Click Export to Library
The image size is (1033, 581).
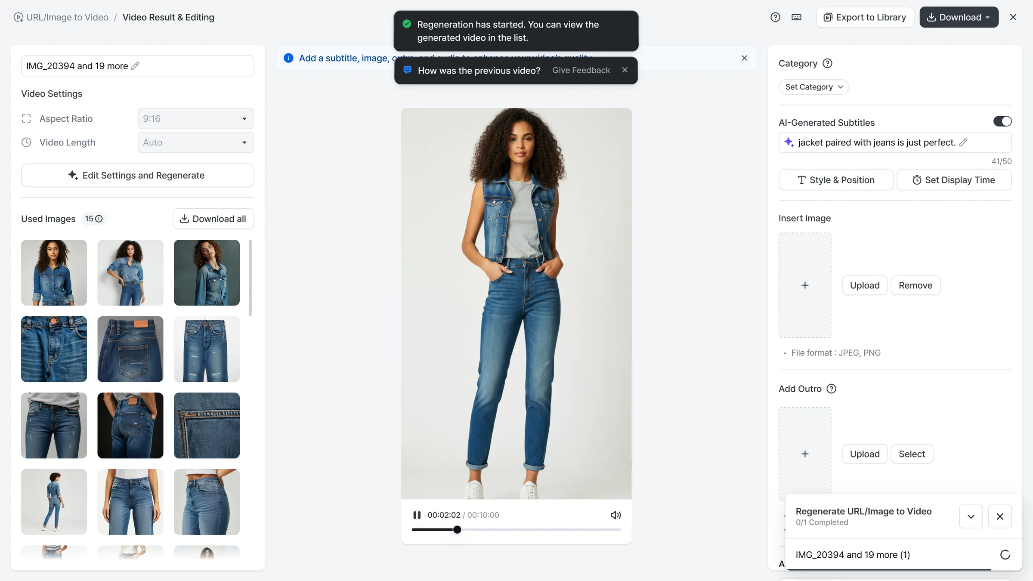(x=865, y=17)
